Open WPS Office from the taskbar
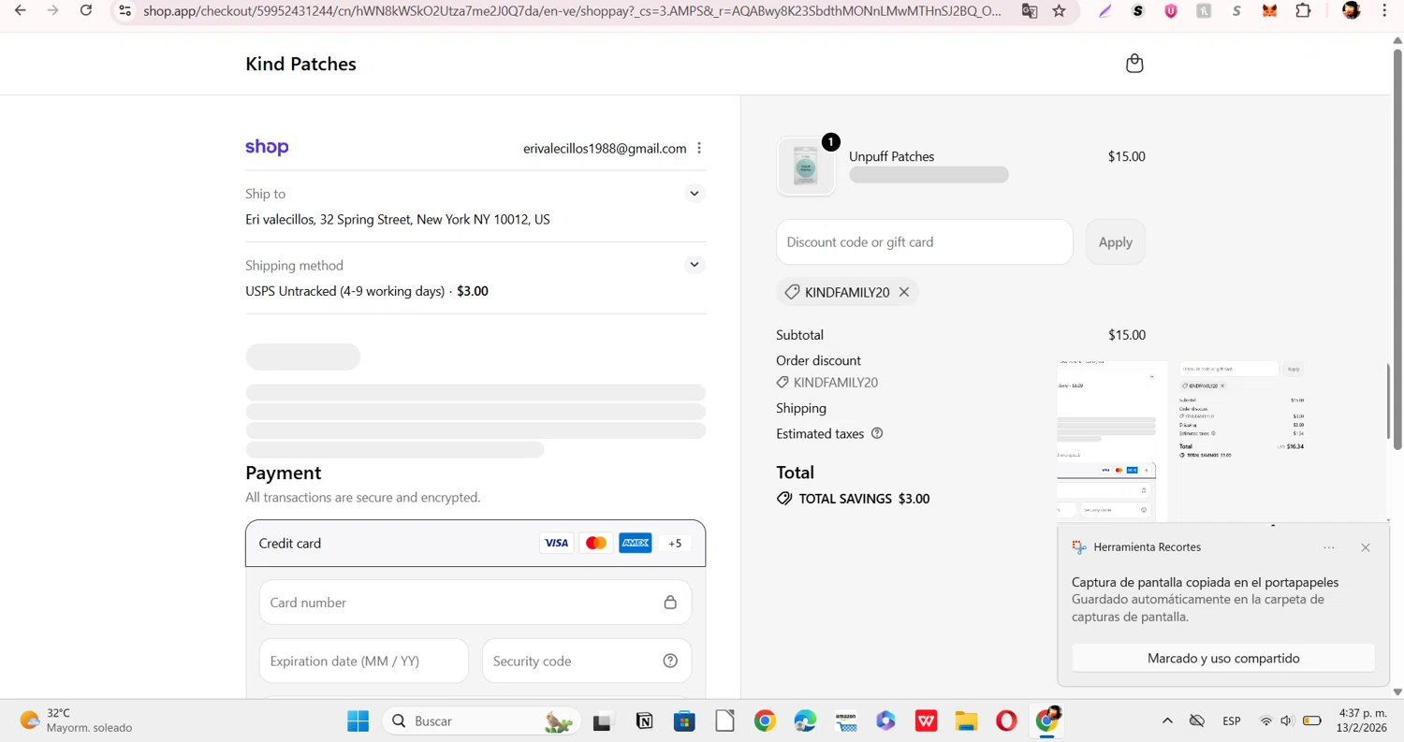The width and height of the screenshot is (1404, 742). coord(927,721)
